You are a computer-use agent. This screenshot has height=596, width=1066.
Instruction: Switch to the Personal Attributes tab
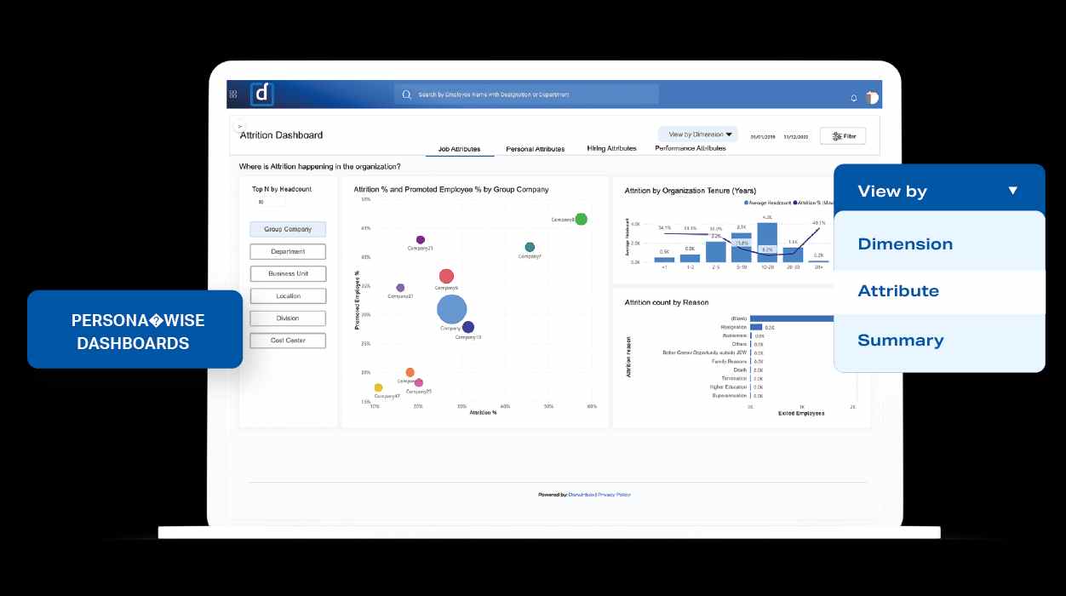tap(535, 149)
